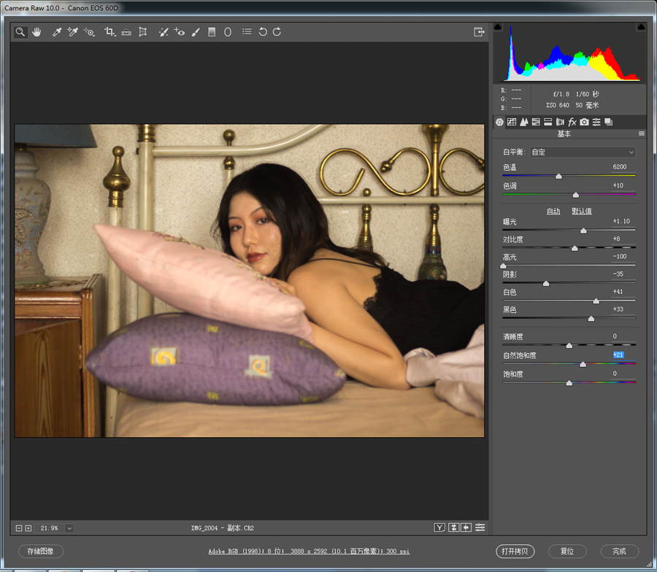Select the Crop tool
The width and height of the screenshot is (657, 572).
[109, 32]
